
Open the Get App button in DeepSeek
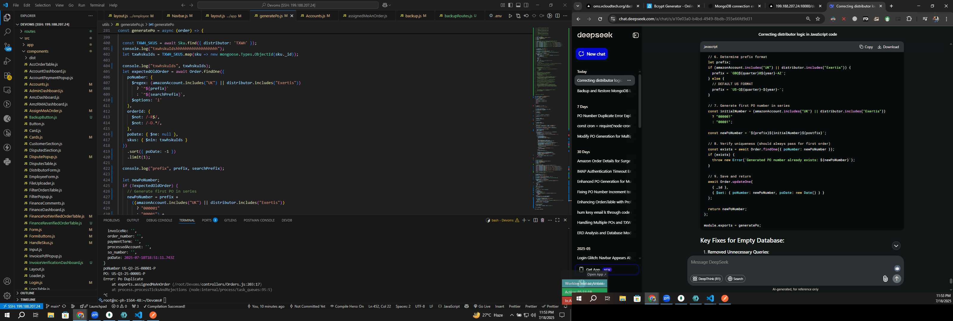[x=607, y=270]
